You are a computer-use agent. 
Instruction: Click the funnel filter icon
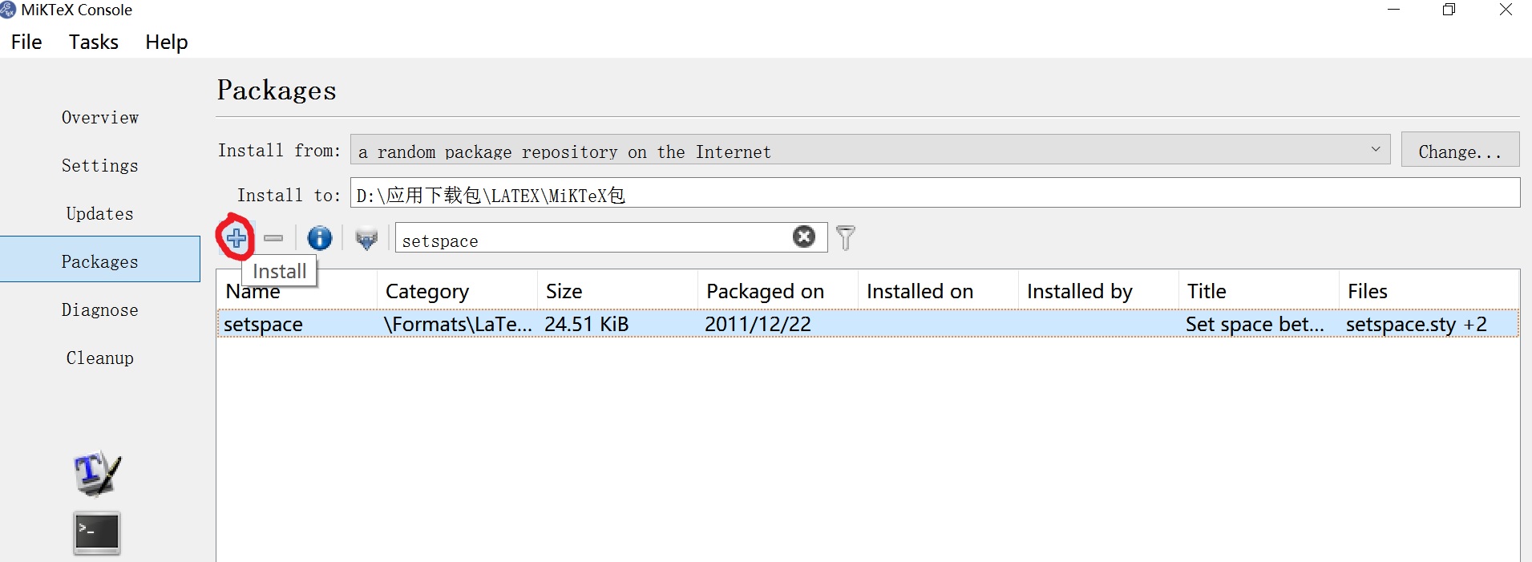845,238
